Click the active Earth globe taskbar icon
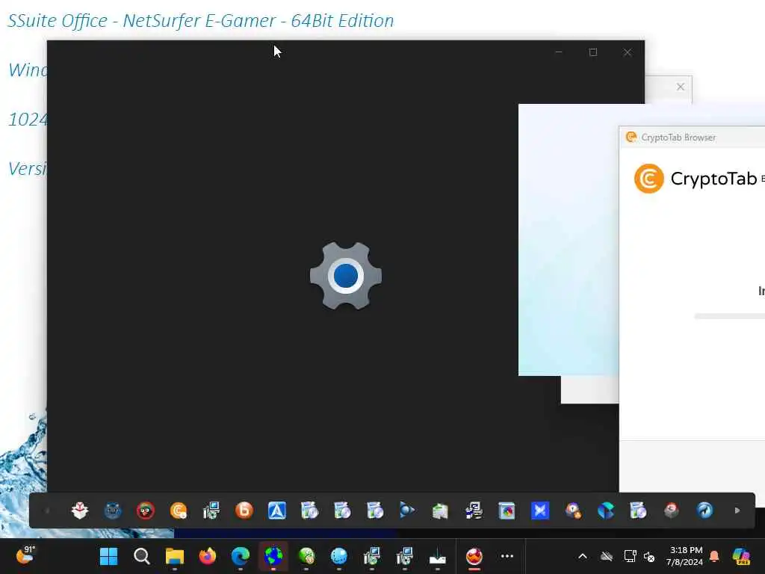 tap(273, 556)
